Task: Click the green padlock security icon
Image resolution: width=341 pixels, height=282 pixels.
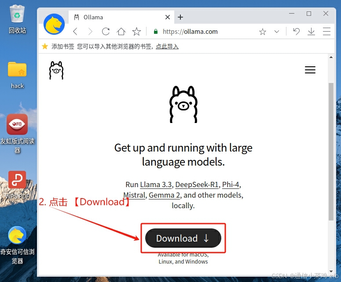Action: pyautogui.click(x=155, y=32)
